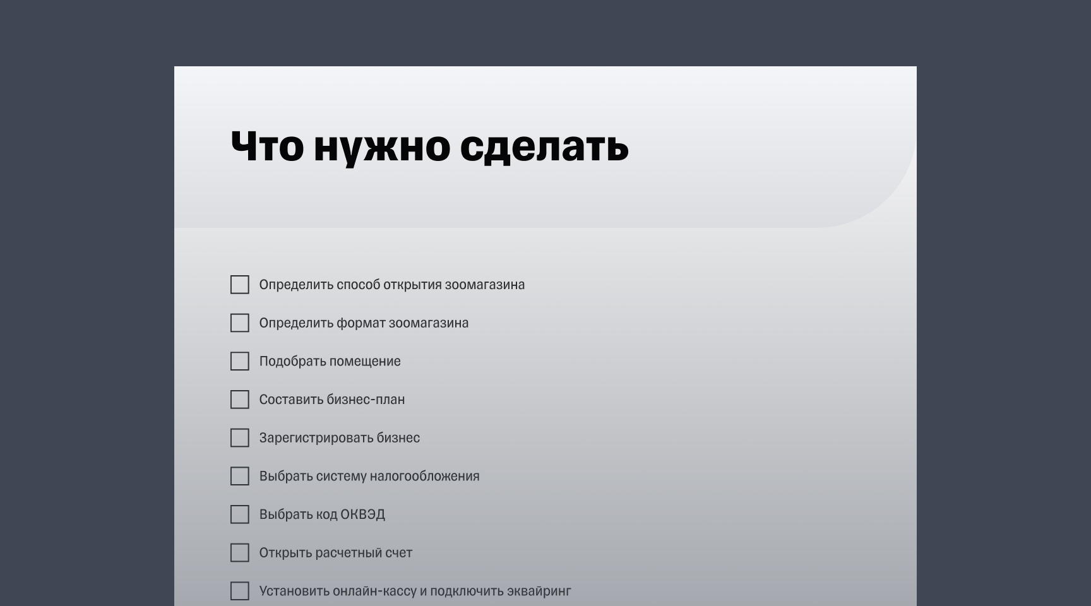
Task: Check the box «Выбрать систему налогообложения»
Action: coord(240,477)
